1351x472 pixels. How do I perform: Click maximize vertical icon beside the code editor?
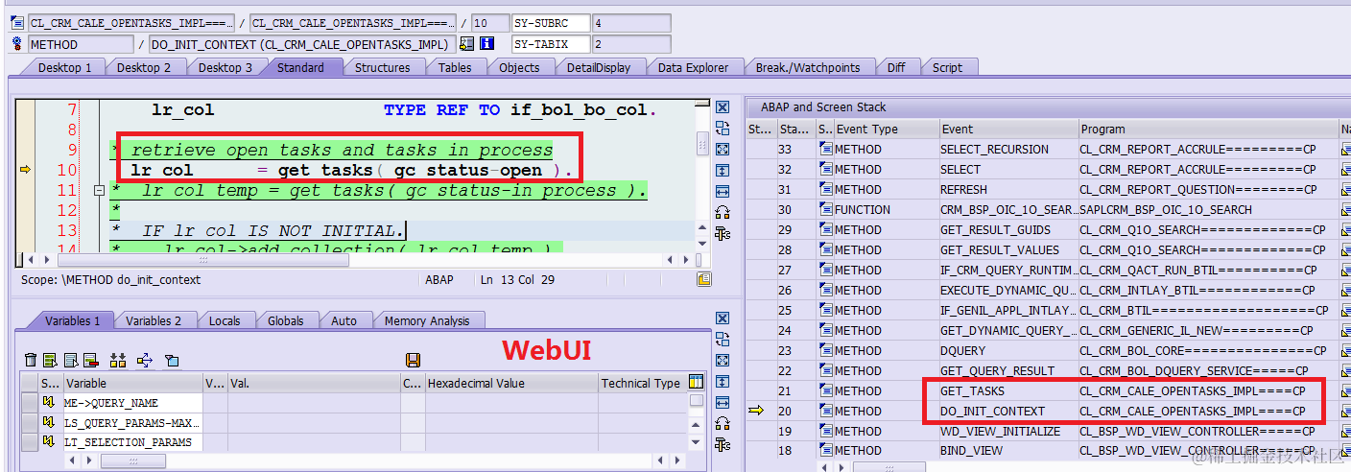point(723,171)
